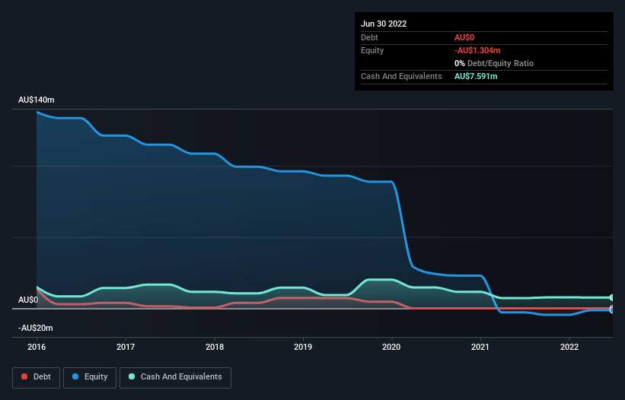Click the 2019 x-axis label
Viewport: 625px width, 400px height.
coord(303,347)
